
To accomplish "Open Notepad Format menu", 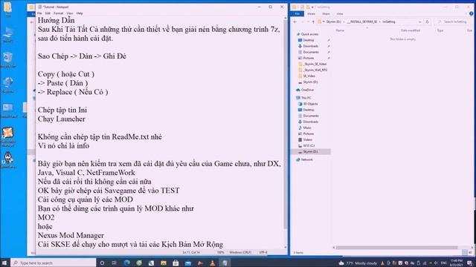I will pos(58,13).
